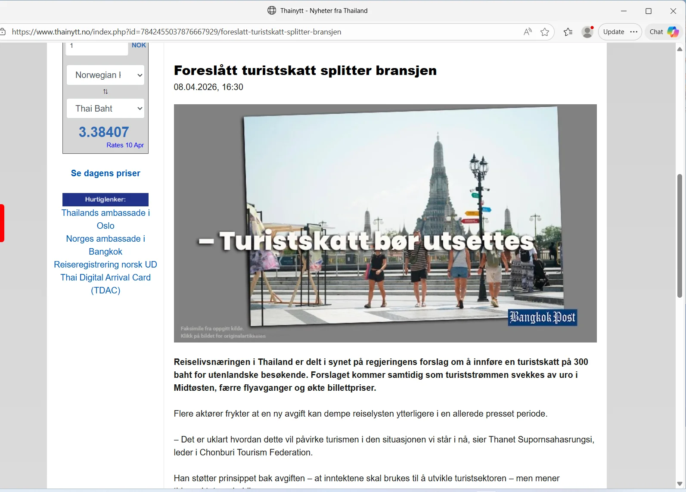Open Thai Digital Arrival Card (TDAC) link
Screen dimensions: 686x492
(x=106, y=284)
